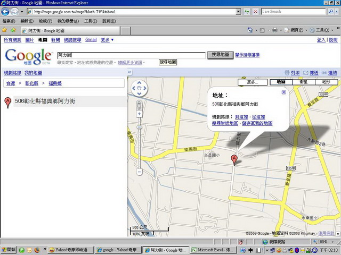
Task: Click the map pan right arrow
Action: [145, 88]
